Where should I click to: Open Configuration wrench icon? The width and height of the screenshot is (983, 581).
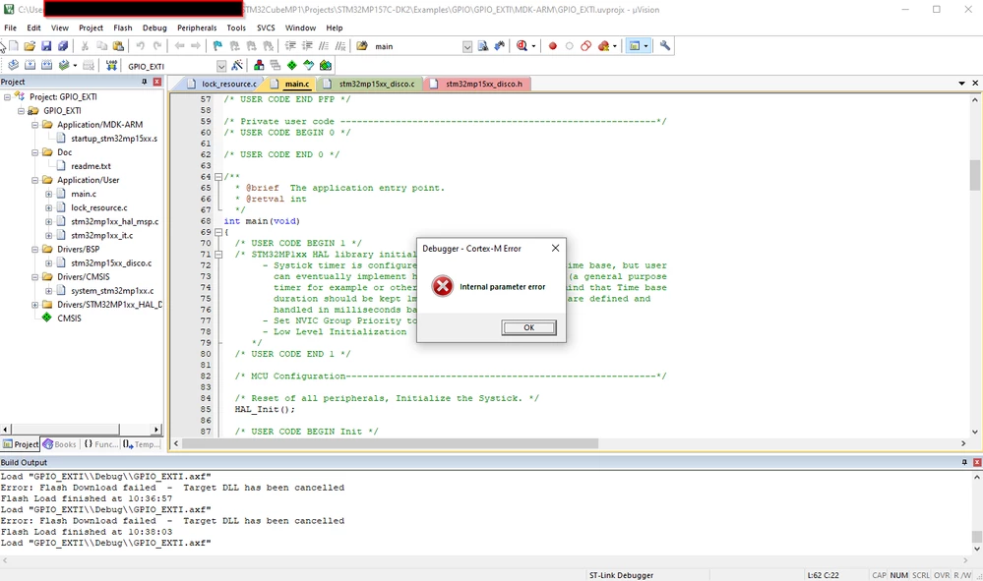pos(665,45)
